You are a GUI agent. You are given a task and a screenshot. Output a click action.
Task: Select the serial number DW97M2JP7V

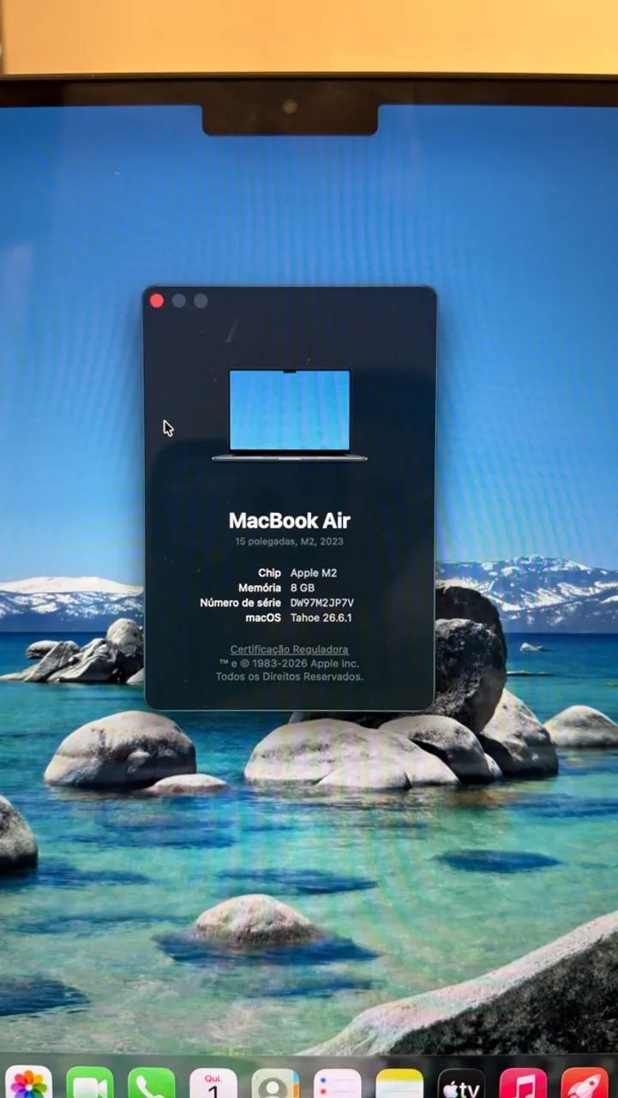point(322,603)
